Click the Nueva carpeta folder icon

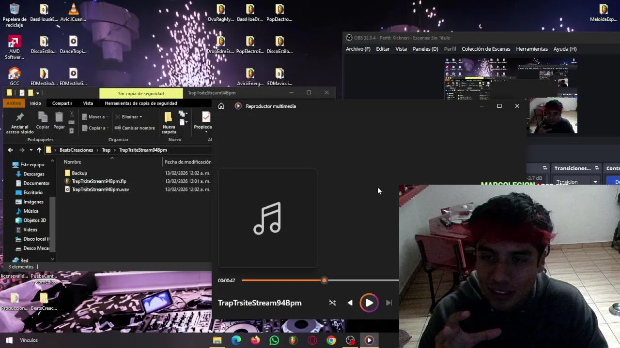coord(169,117)
